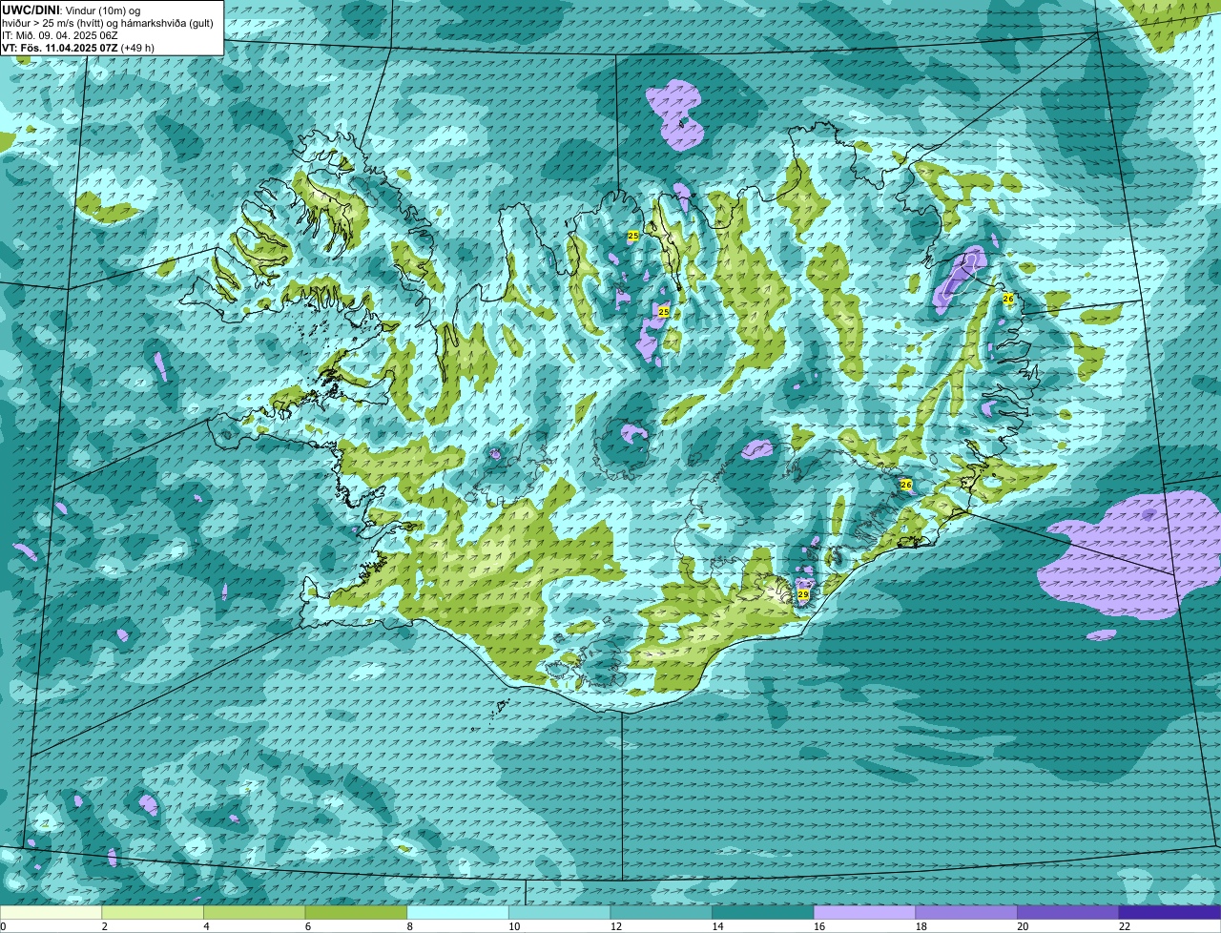Click the legend tick label '14'
This screenshot has height=933, width=1221.
pyautogui.click(x=717, y=926)
